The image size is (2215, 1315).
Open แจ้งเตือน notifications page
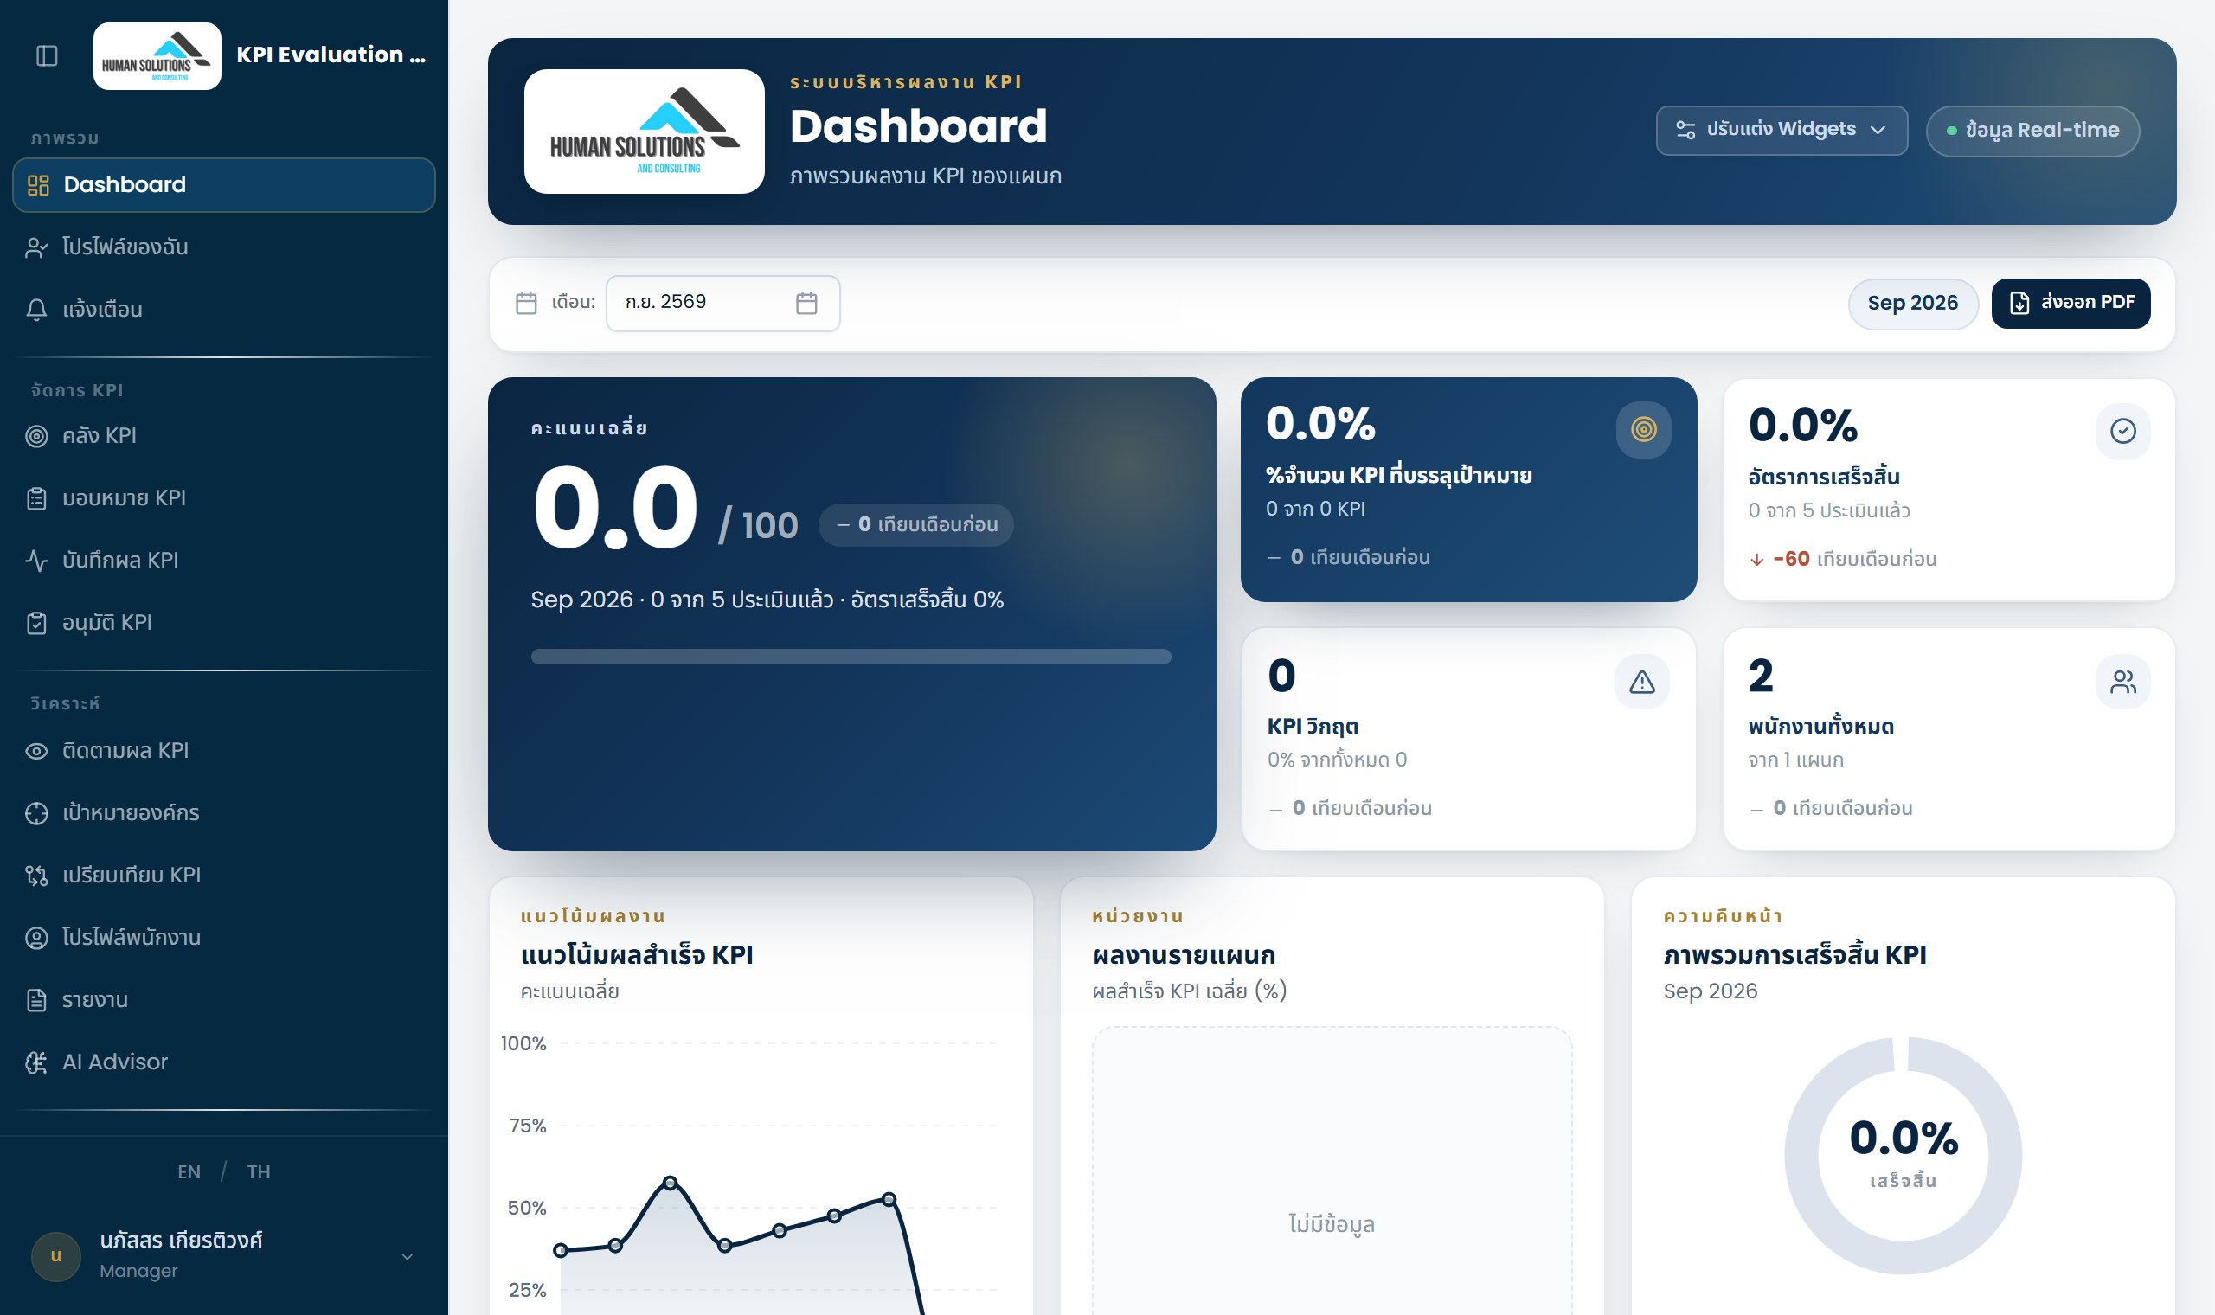pos(224,309)
